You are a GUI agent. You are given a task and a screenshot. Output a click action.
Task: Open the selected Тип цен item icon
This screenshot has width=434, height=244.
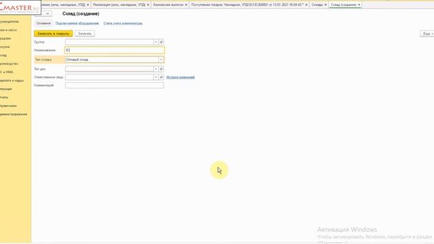click(161, 69)
